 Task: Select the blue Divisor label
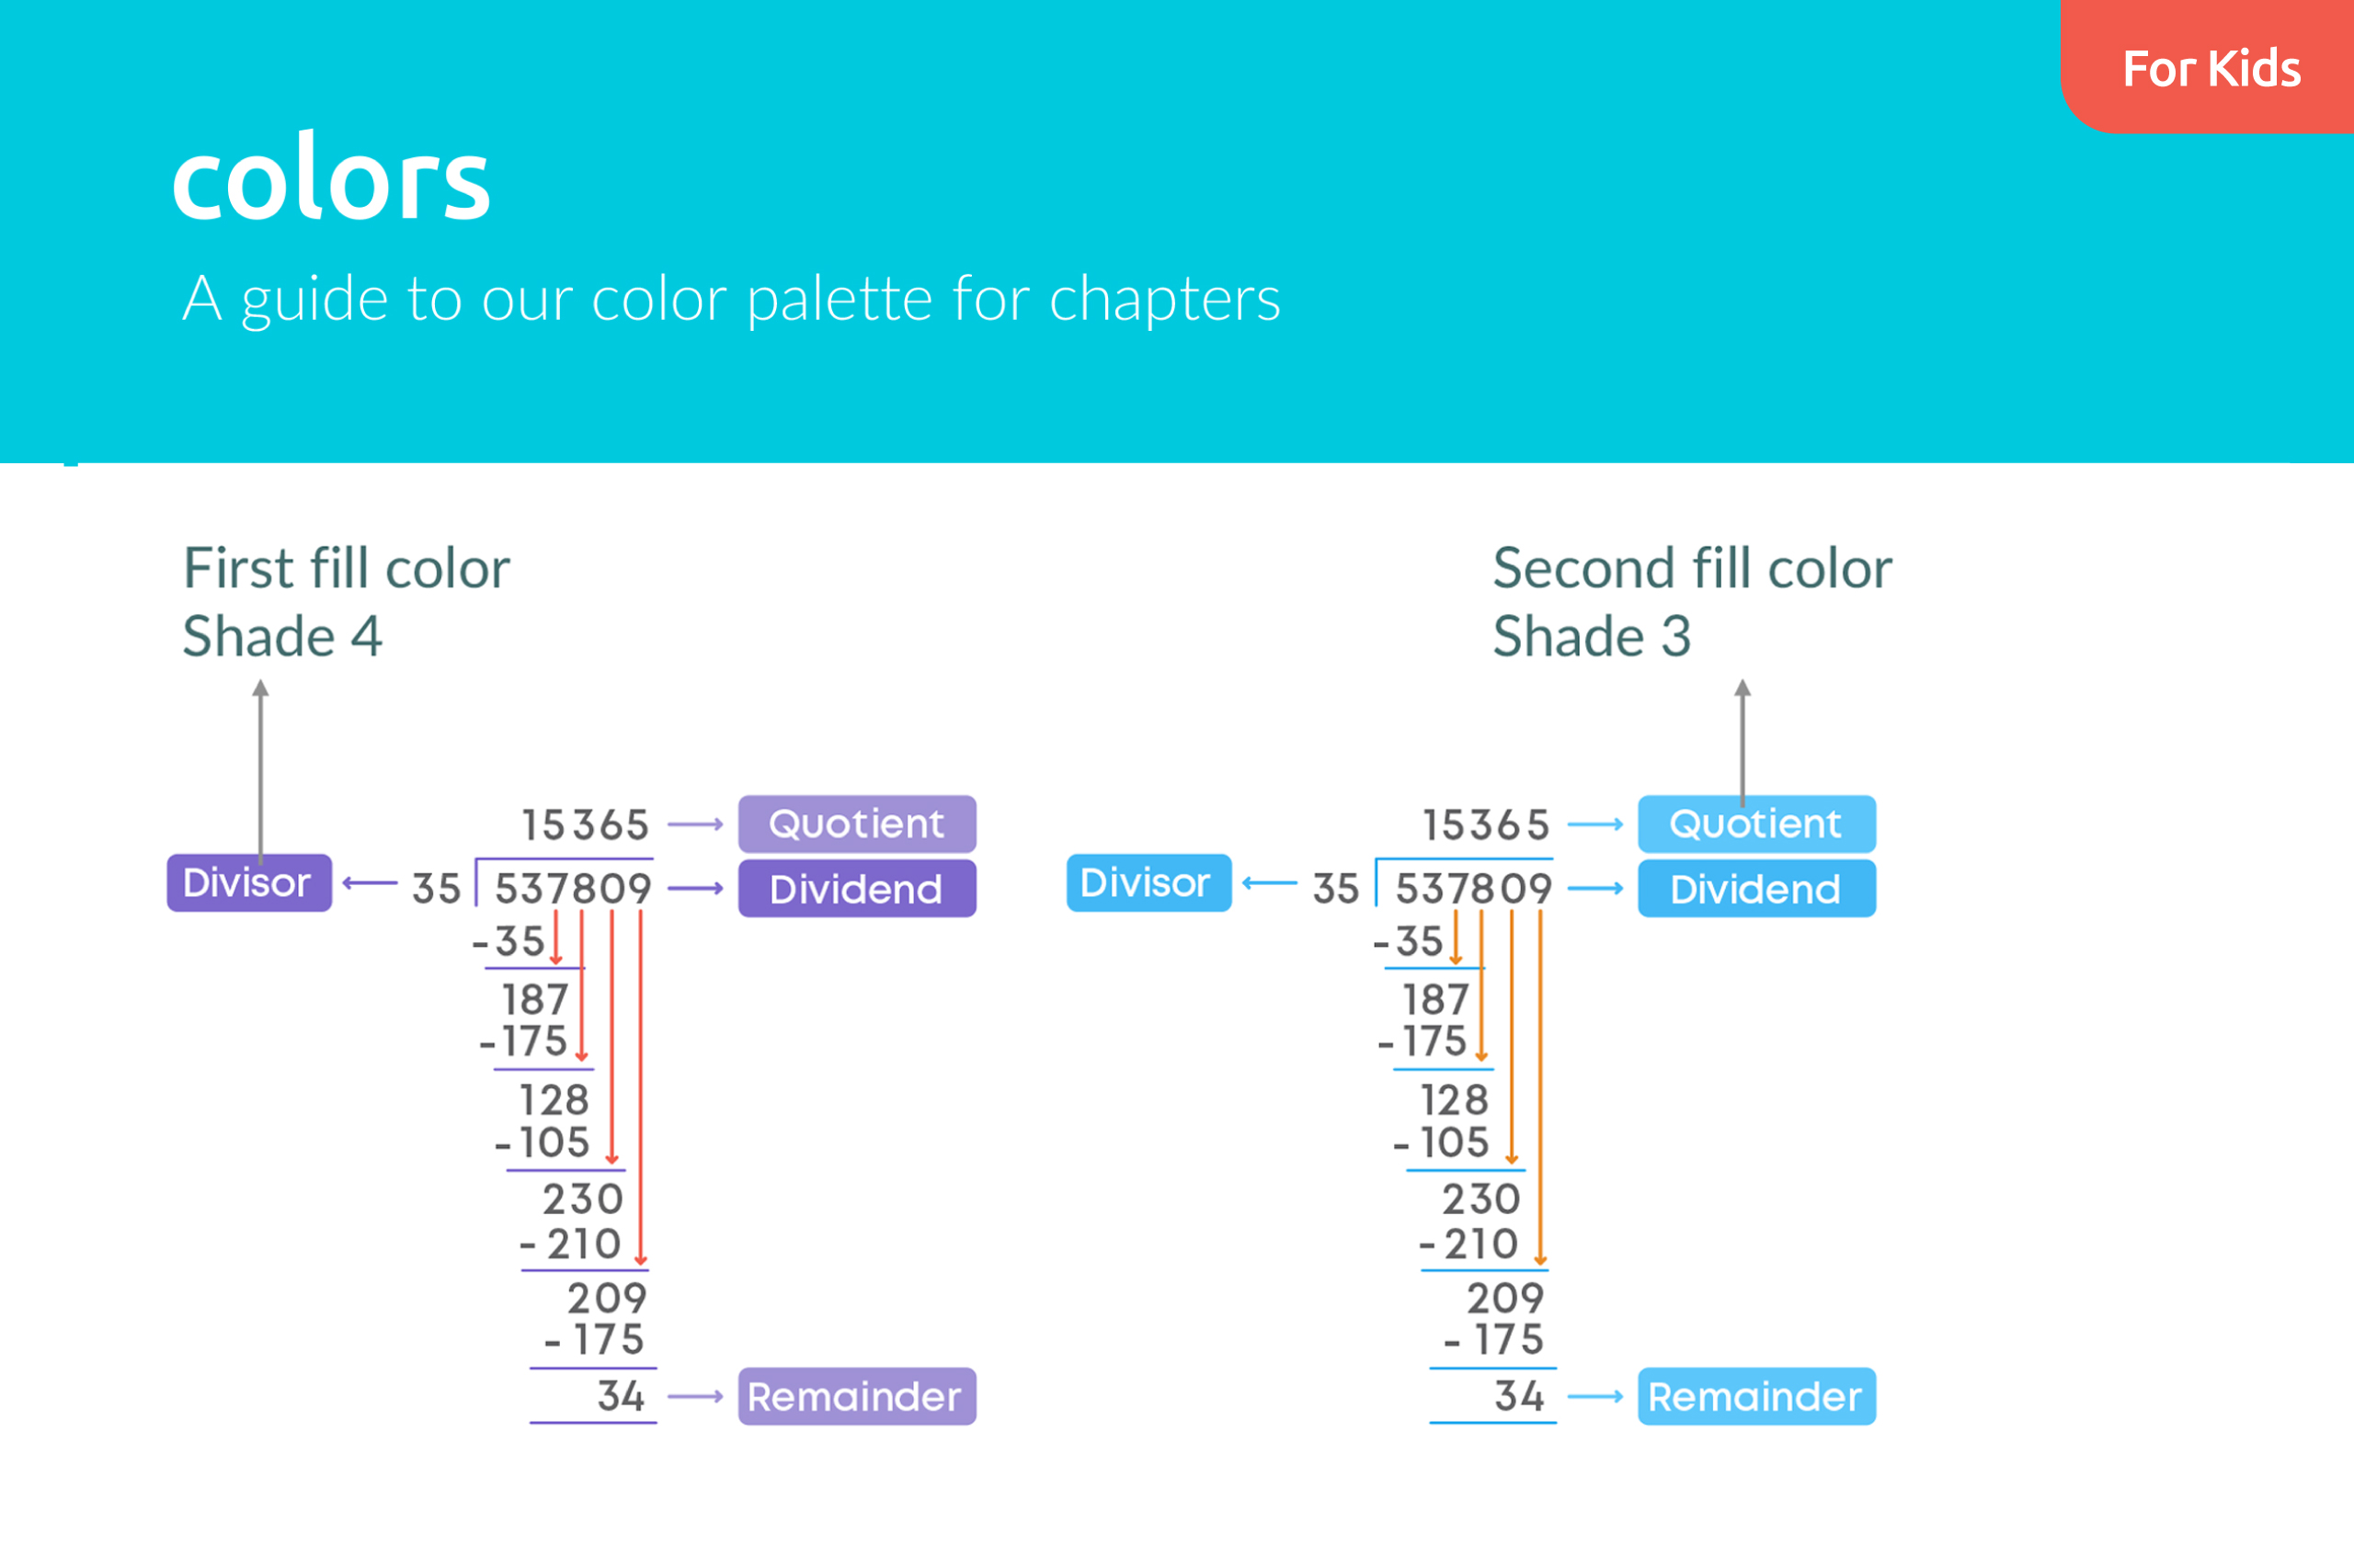click(1148, 883)
